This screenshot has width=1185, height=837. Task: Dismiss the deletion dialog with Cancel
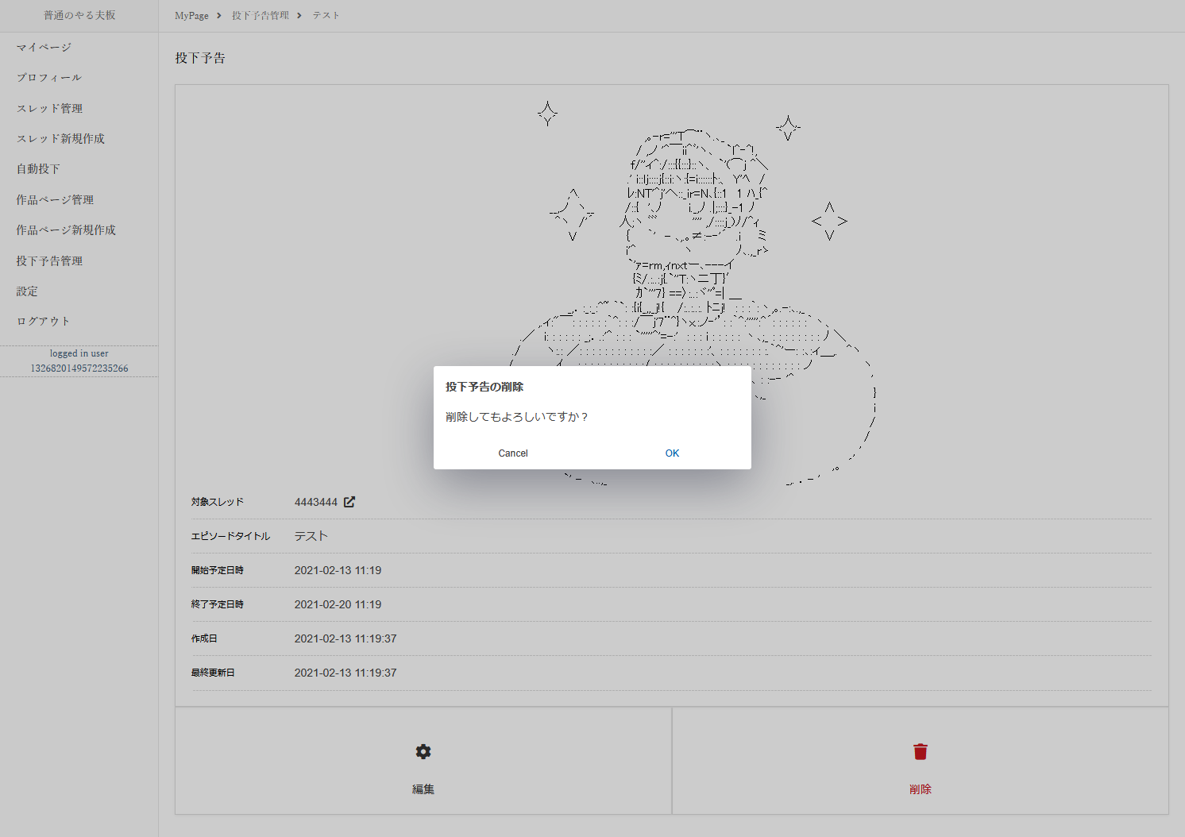[x=513, y=453]
